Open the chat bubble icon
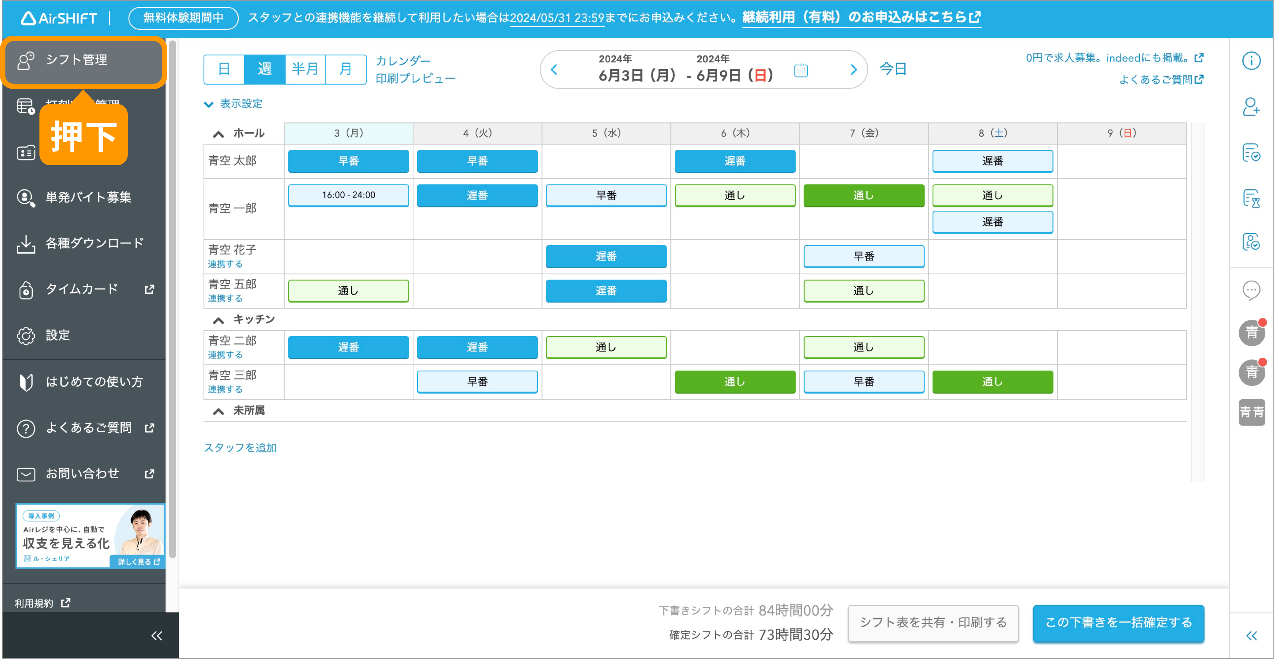Screen dimensions: 1274x659 (x=1251, y=290)
